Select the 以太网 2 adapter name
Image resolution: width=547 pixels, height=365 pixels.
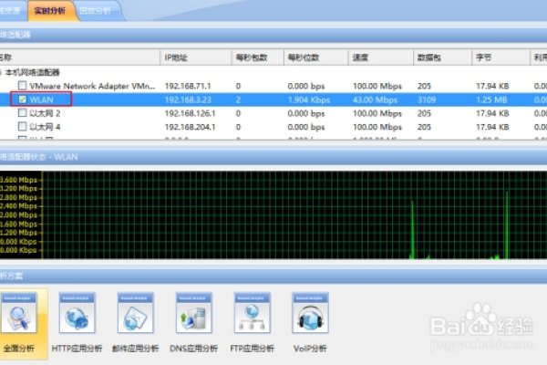click(45, 113)
